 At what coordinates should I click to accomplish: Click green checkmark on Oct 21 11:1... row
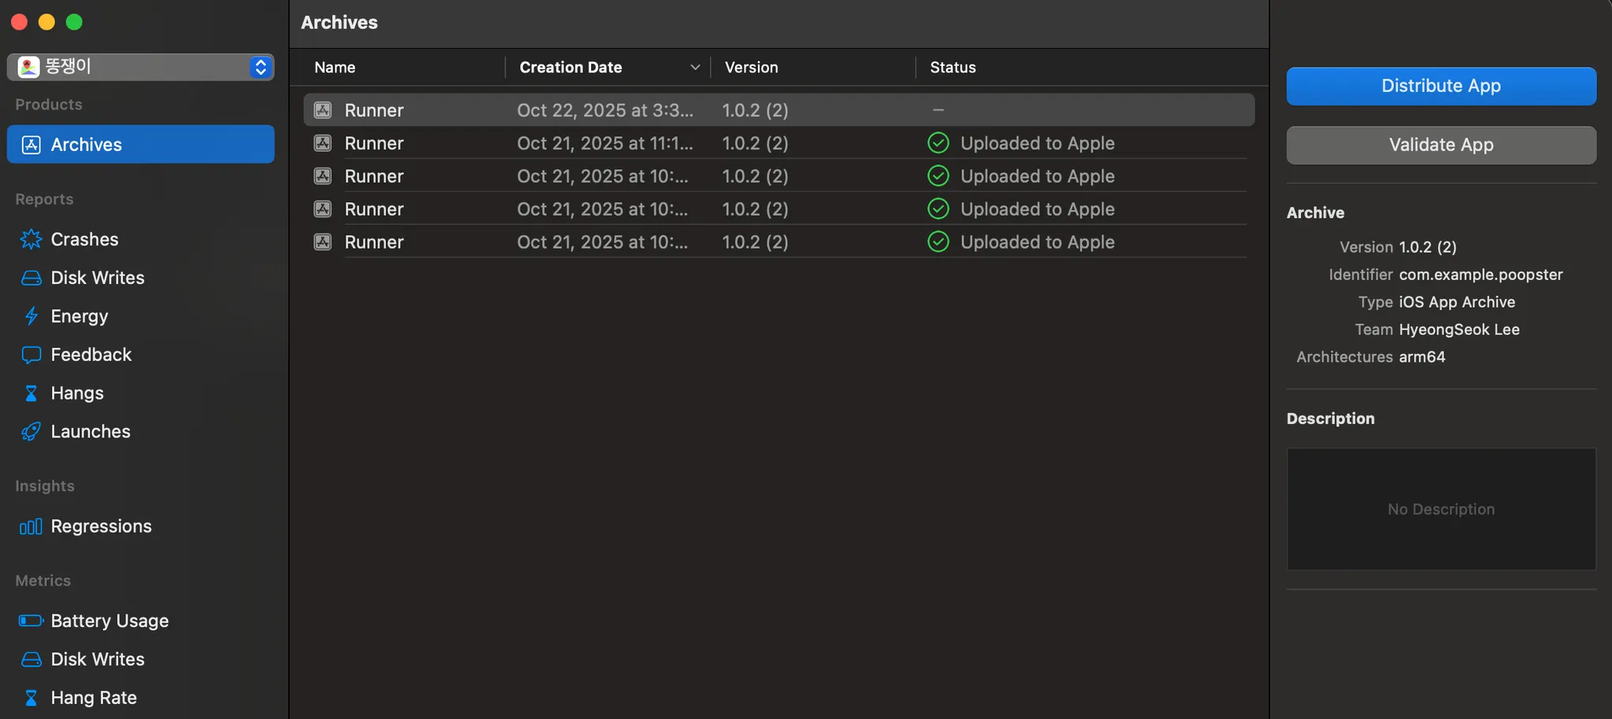click(x=938, y=143)
